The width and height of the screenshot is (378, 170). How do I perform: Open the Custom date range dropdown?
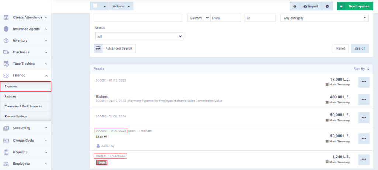(198, 18)
